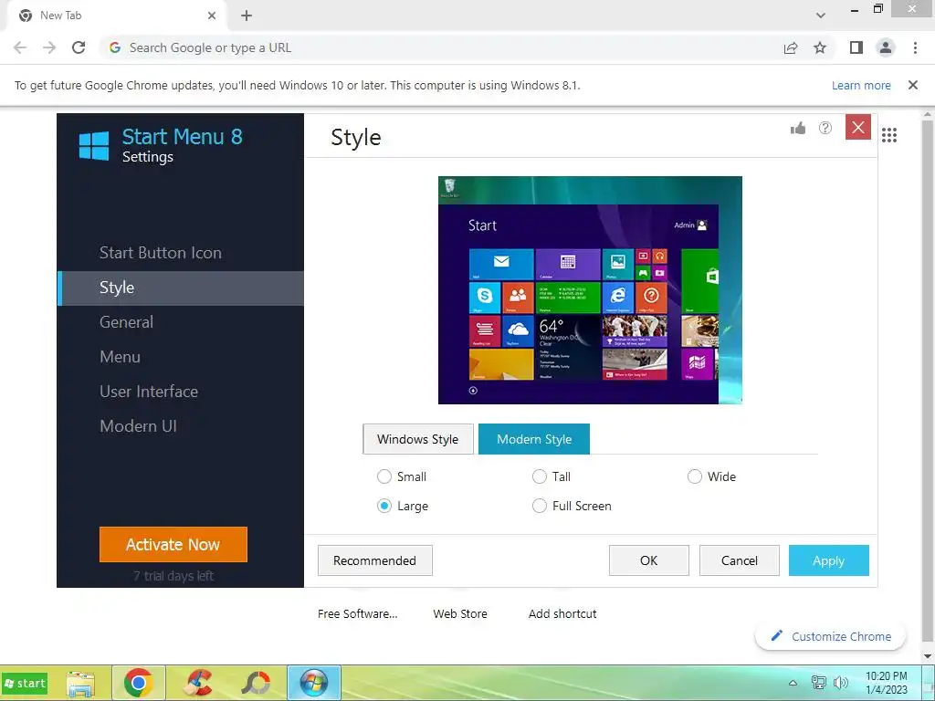This screenshot has height=701, width=935.
Task: Click the show desktop strip
Action: (929, 683)
